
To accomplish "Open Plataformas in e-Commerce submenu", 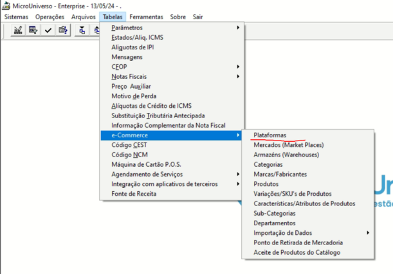I will pos(308,135).
